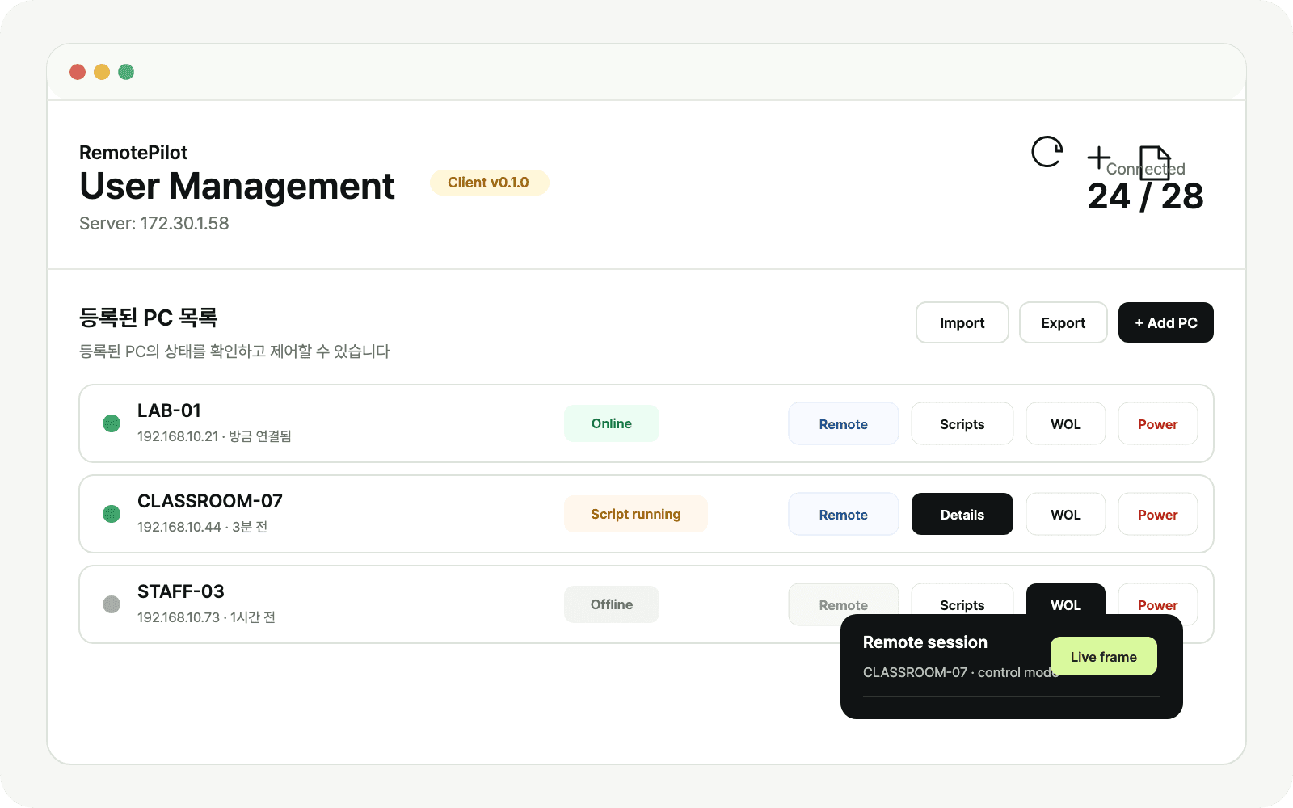Image resolution: width=1293 pixels, height=808 pixels.
Task: Select the STAFF-03 name text
Action: coord(181,591)
